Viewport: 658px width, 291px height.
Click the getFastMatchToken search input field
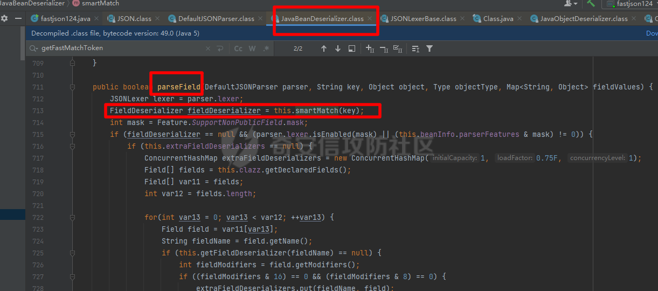pos(119,48)
